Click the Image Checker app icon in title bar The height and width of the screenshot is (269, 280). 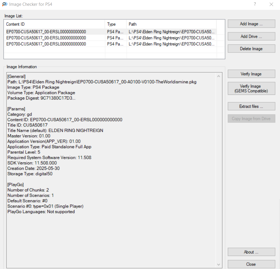coord(5,4)
